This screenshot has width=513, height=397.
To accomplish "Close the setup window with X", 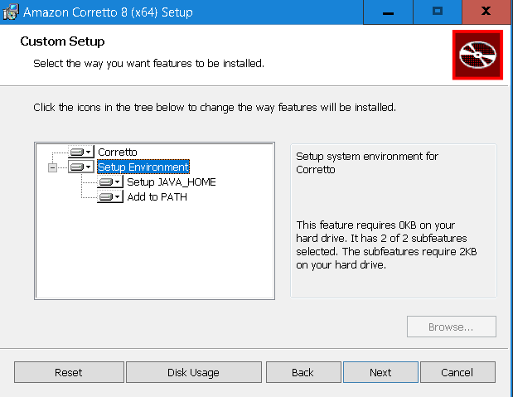I will 485,12.
